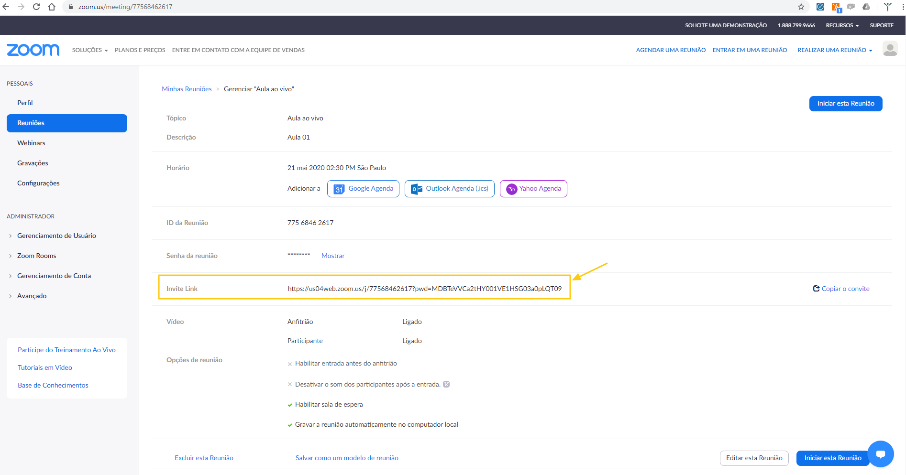906x475 pixels.
Task: Click the browser back arrow
Action: tap(6, 7)
